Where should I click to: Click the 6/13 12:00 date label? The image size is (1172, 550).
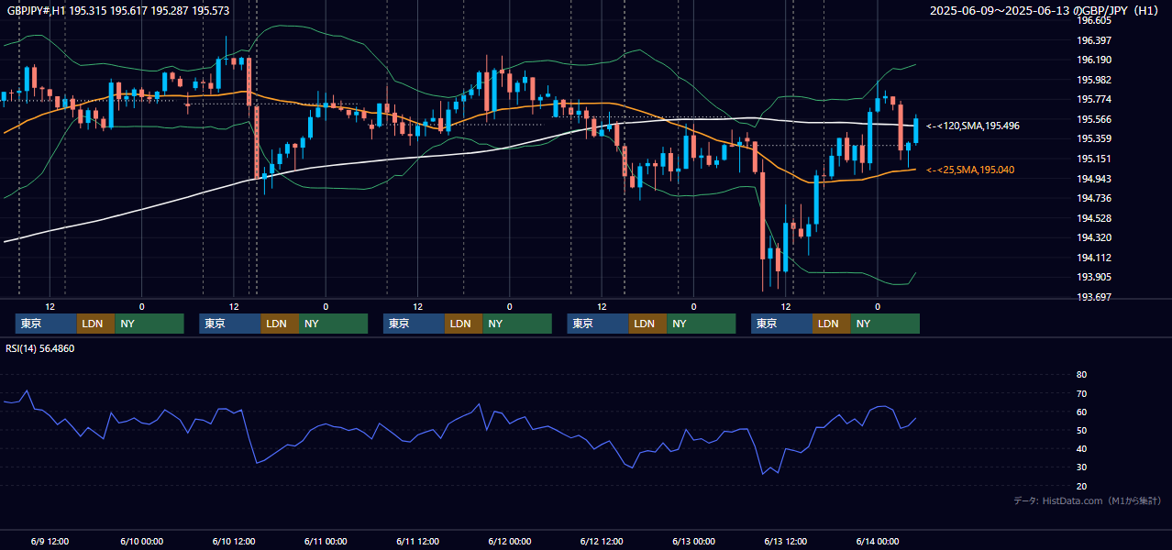click(785, 541)
